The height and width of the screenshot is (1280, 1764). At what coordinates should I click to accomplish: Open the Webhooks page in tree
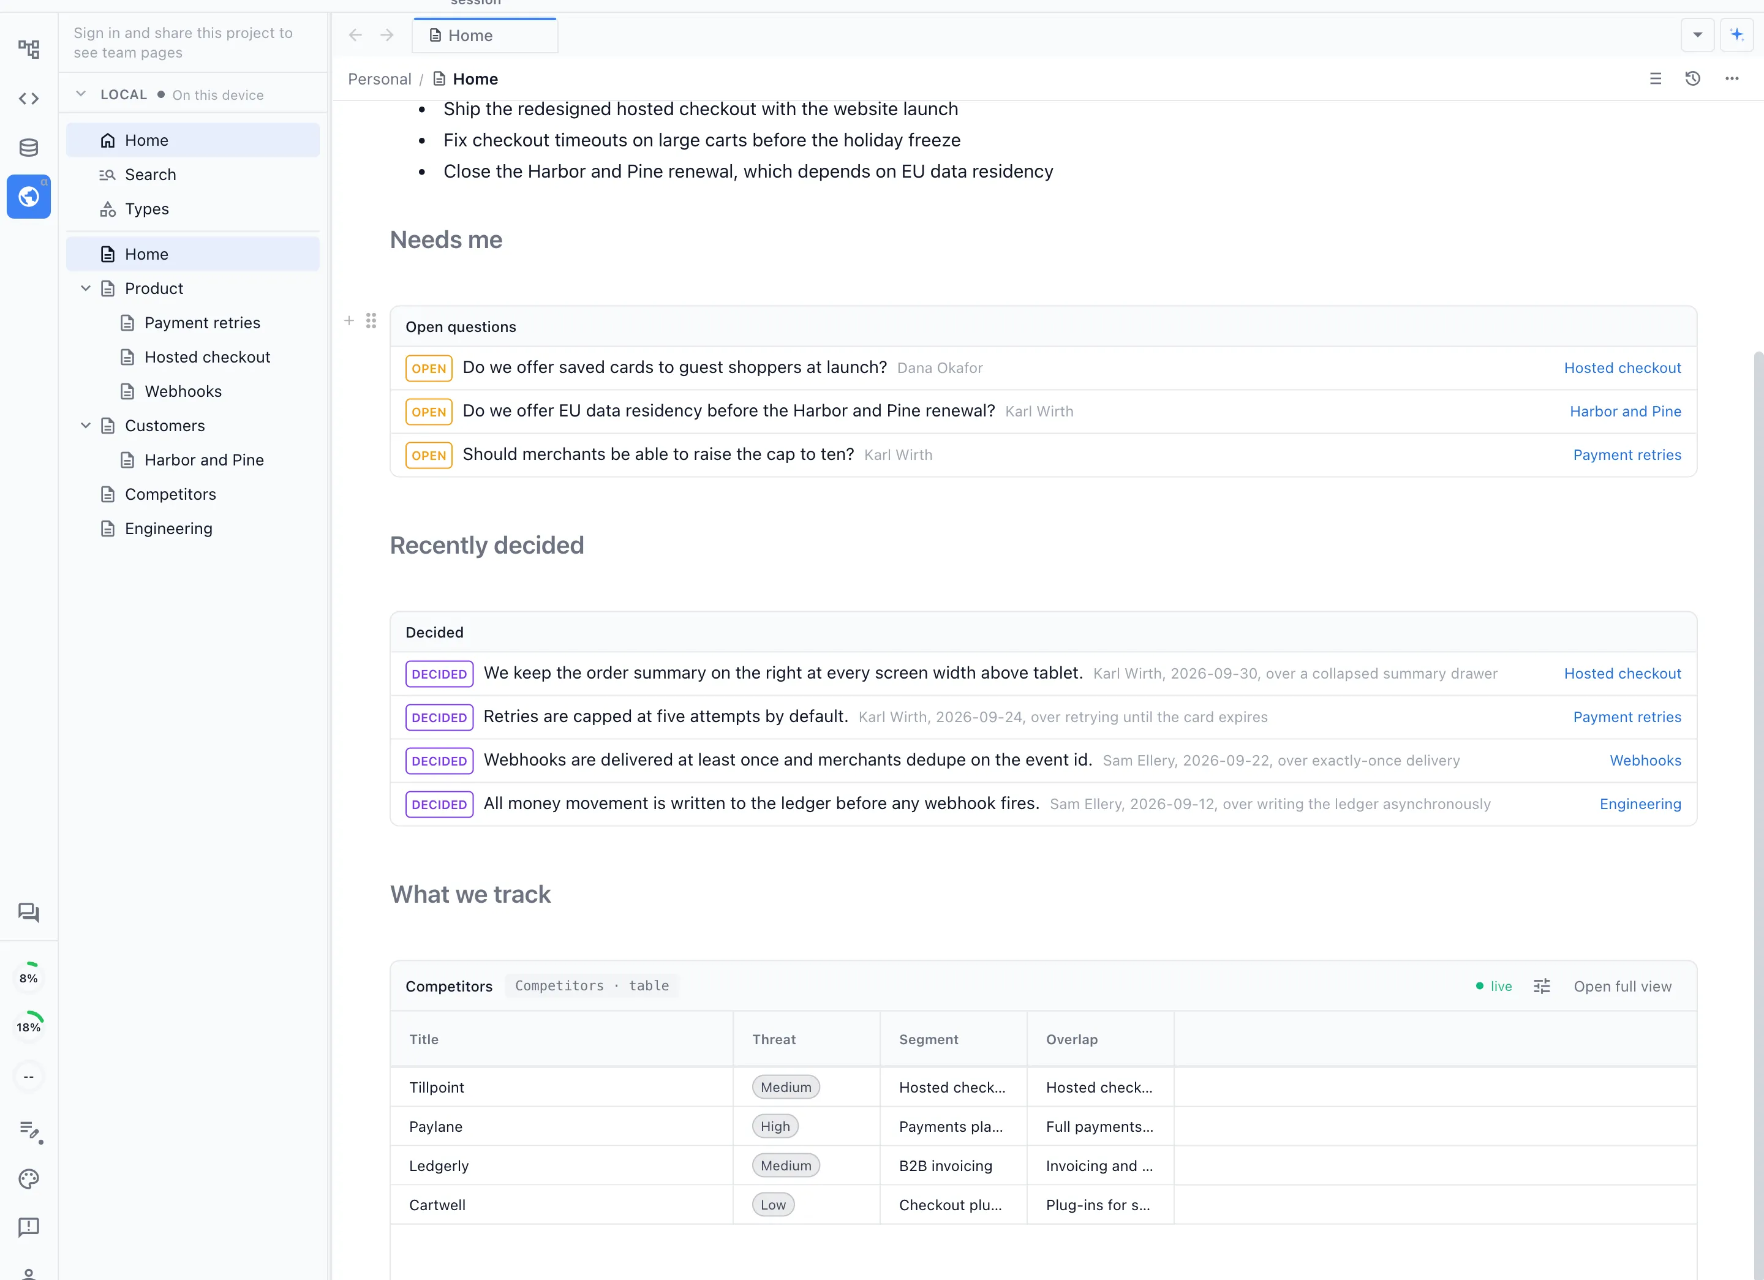[193, 391]
